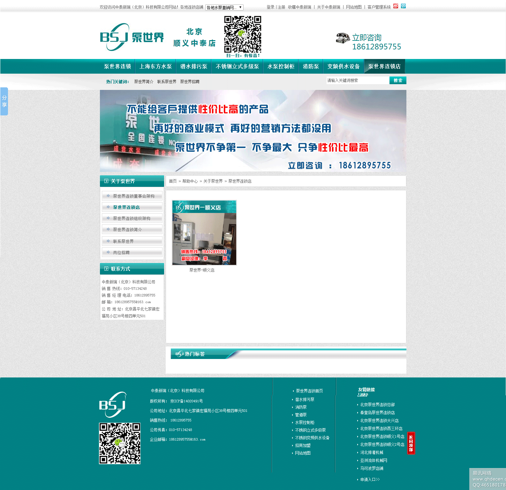The height and width of the screenshot is (490, 506).
Task: Select 岗位招聘 in the sidebar menu
Action: (x=132, y=252)
